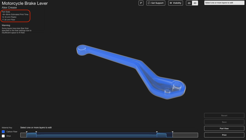
Task: Click the fiber routing icon button
Action: (141, 3)
